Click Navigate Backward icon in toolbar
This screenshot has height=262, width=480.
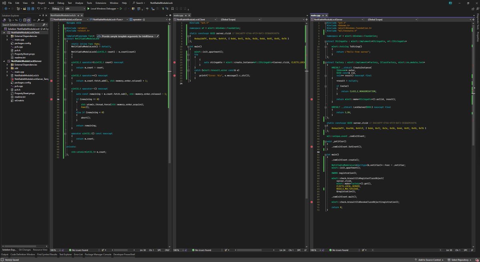(x=6, y=8)
